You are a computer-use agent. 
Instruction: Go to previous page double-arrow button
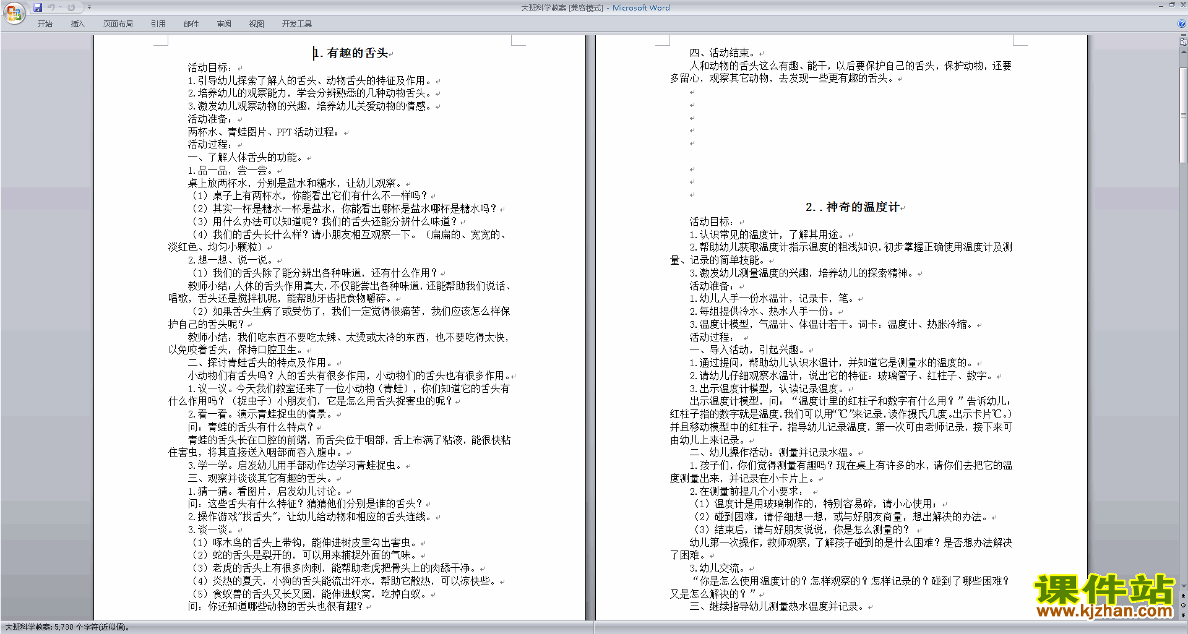(1184, 595)
